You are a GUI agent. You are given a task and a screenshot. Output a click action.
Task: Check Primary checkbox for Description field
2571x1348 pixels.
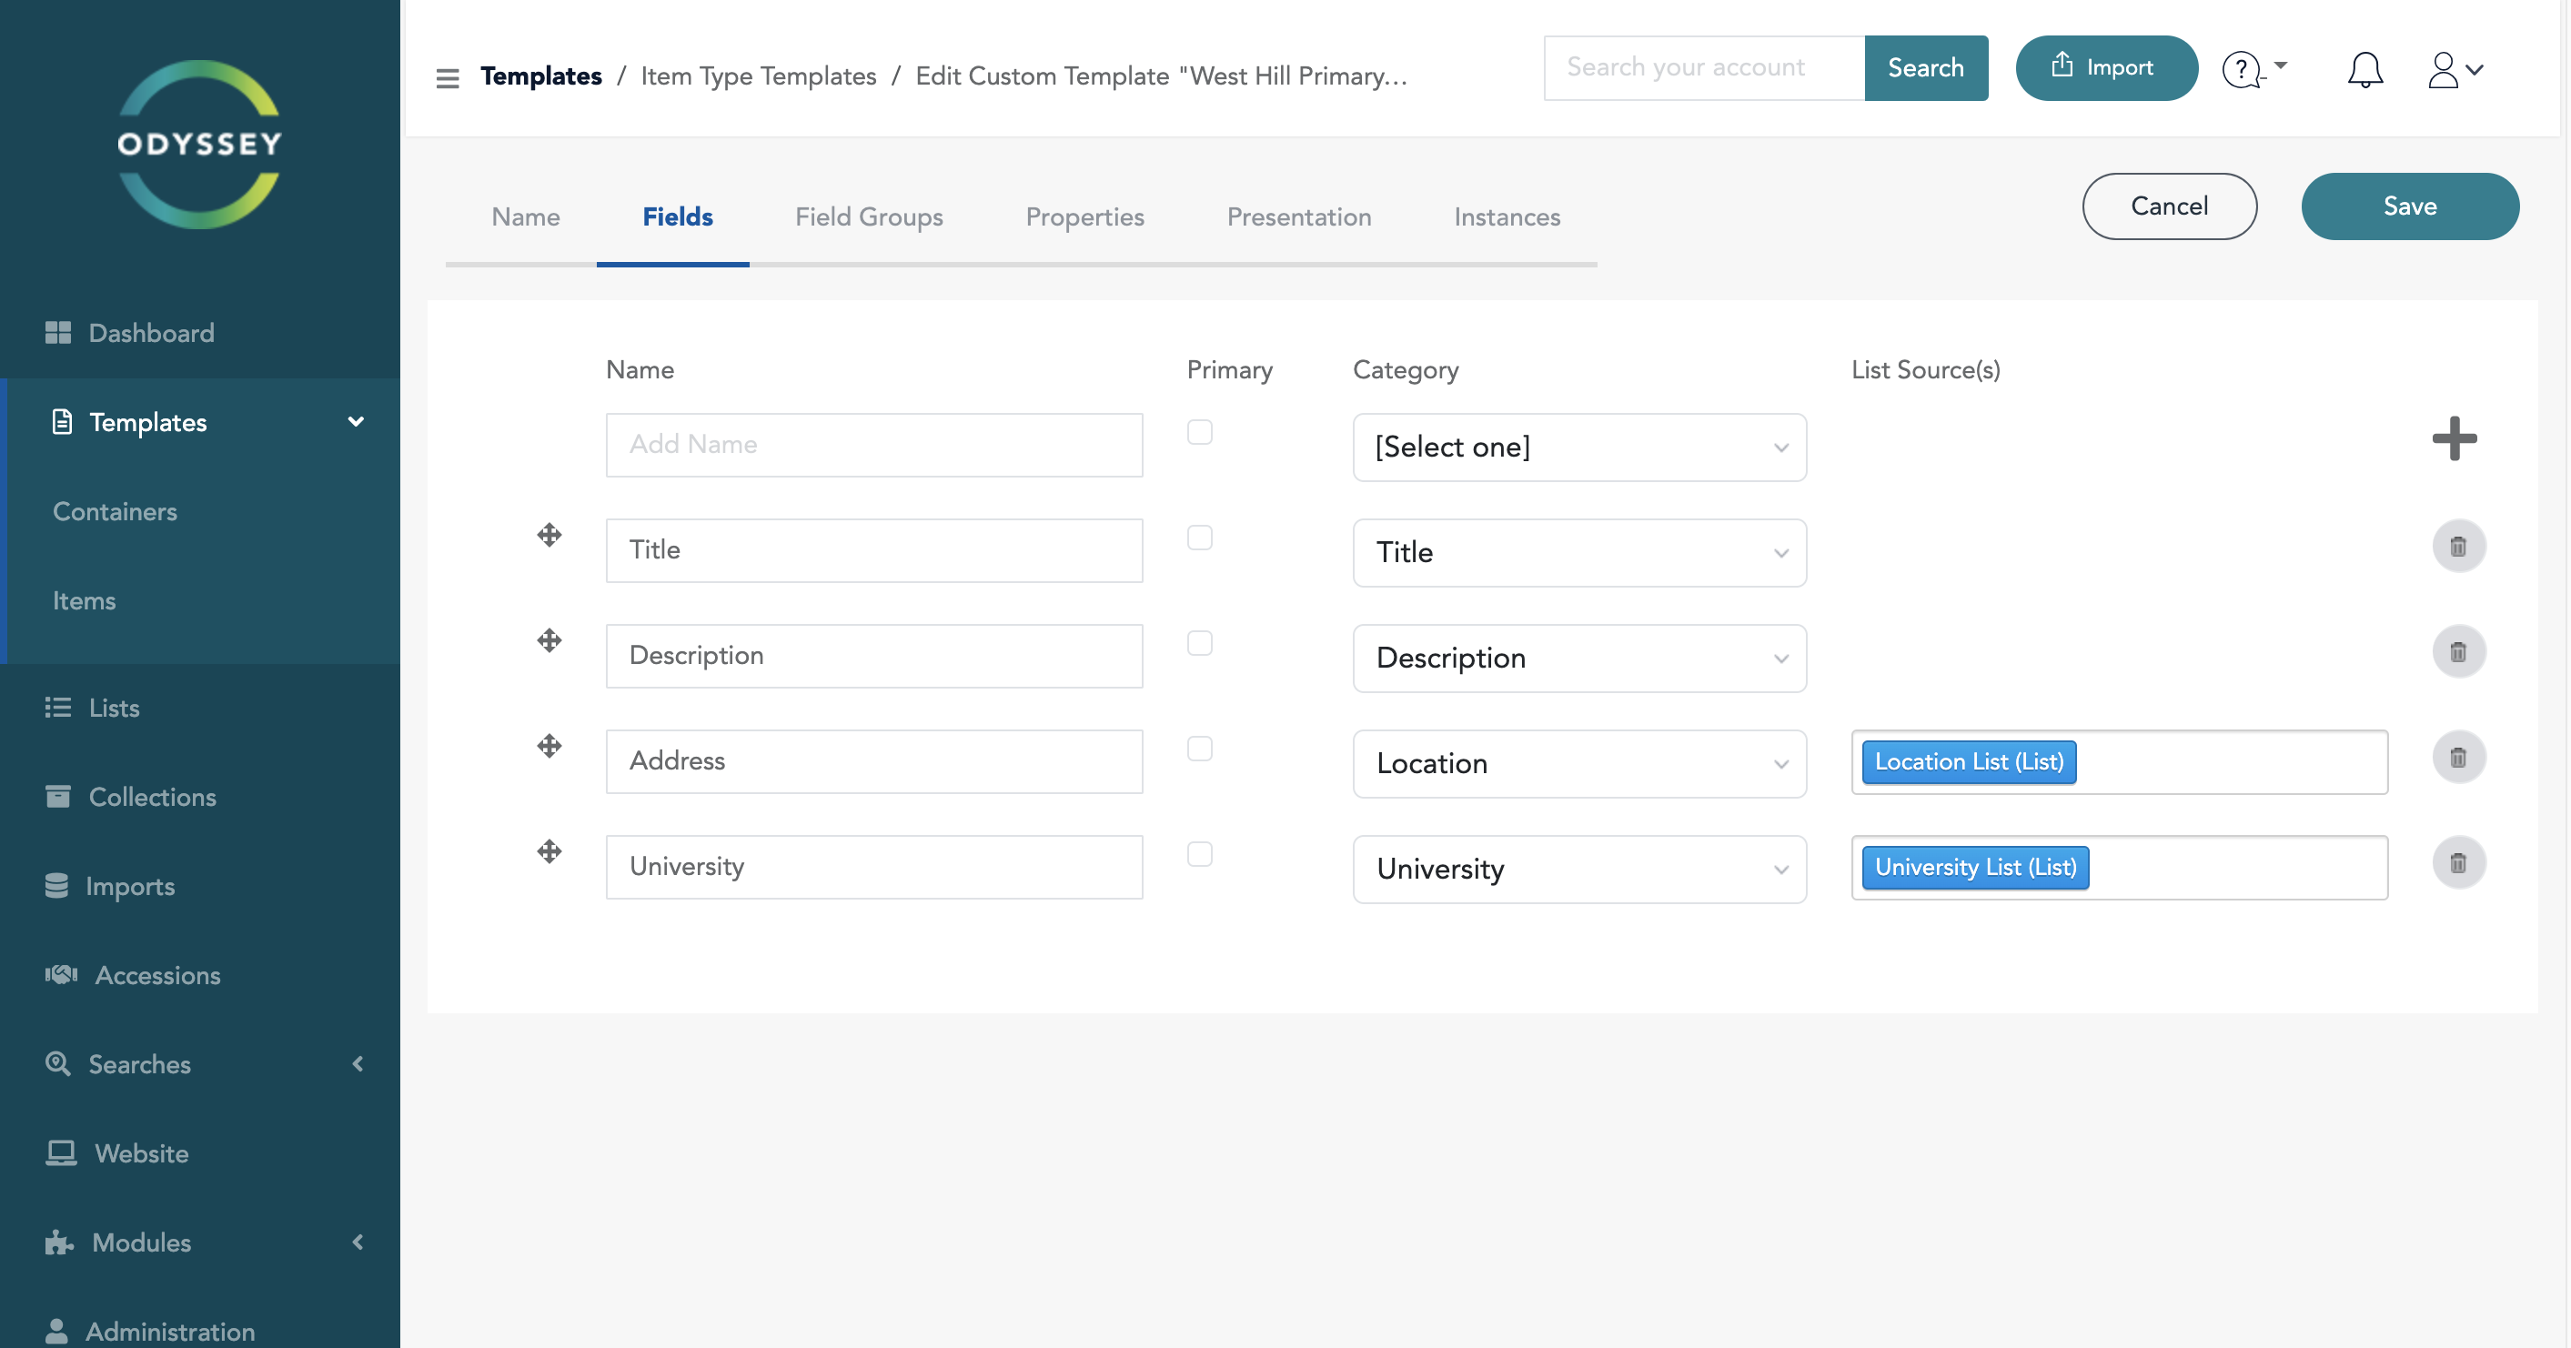pos(1199,644)
